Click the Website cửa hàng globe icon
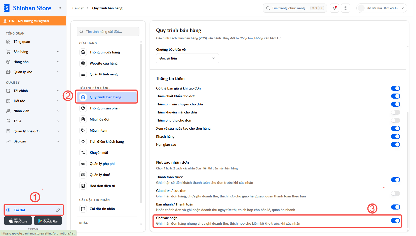416x236 pixels. point(83,63)
